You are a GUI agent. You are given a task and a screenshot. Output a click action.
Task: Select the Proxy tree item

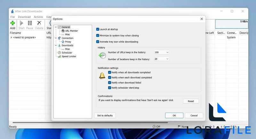(x=68, y=42)
